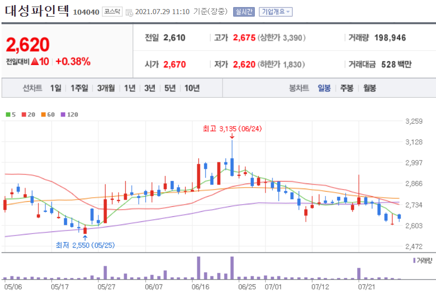This screenshot has width=436, height=295.
Task: Click the 봉차트 label
Action: 299,88
